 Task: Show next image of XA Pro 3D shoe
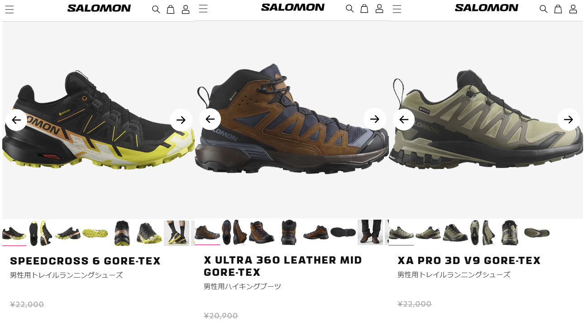click(569, 120)
